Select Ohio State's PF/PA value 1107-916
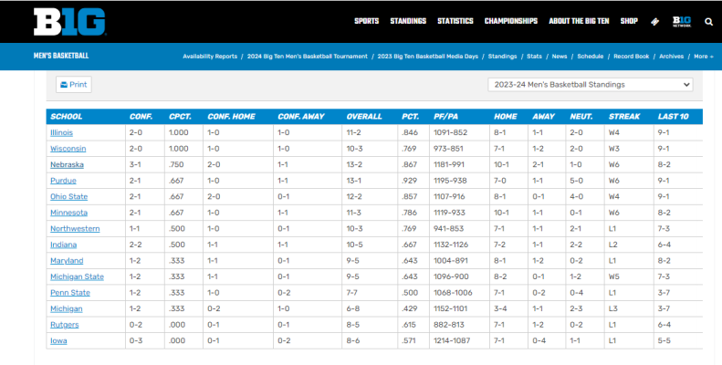722x365 pixels. pyautogui.click(x=449, y=196)
